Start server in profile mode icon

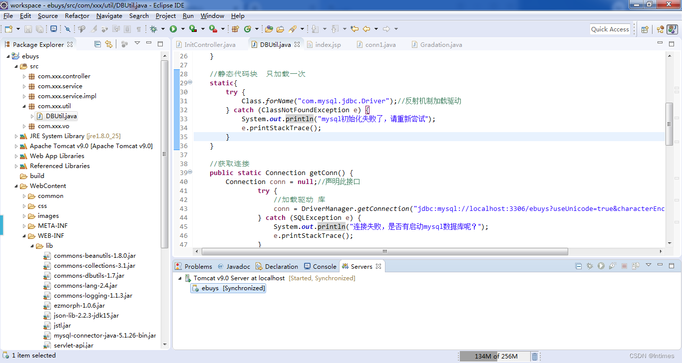[x=613, y=266]
